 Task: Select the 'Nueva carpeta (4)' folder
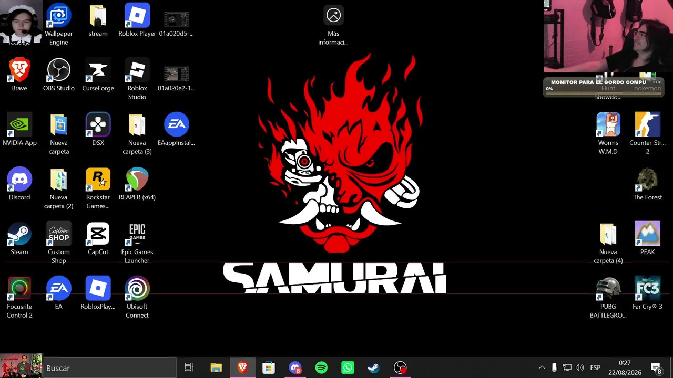(608, 243)
